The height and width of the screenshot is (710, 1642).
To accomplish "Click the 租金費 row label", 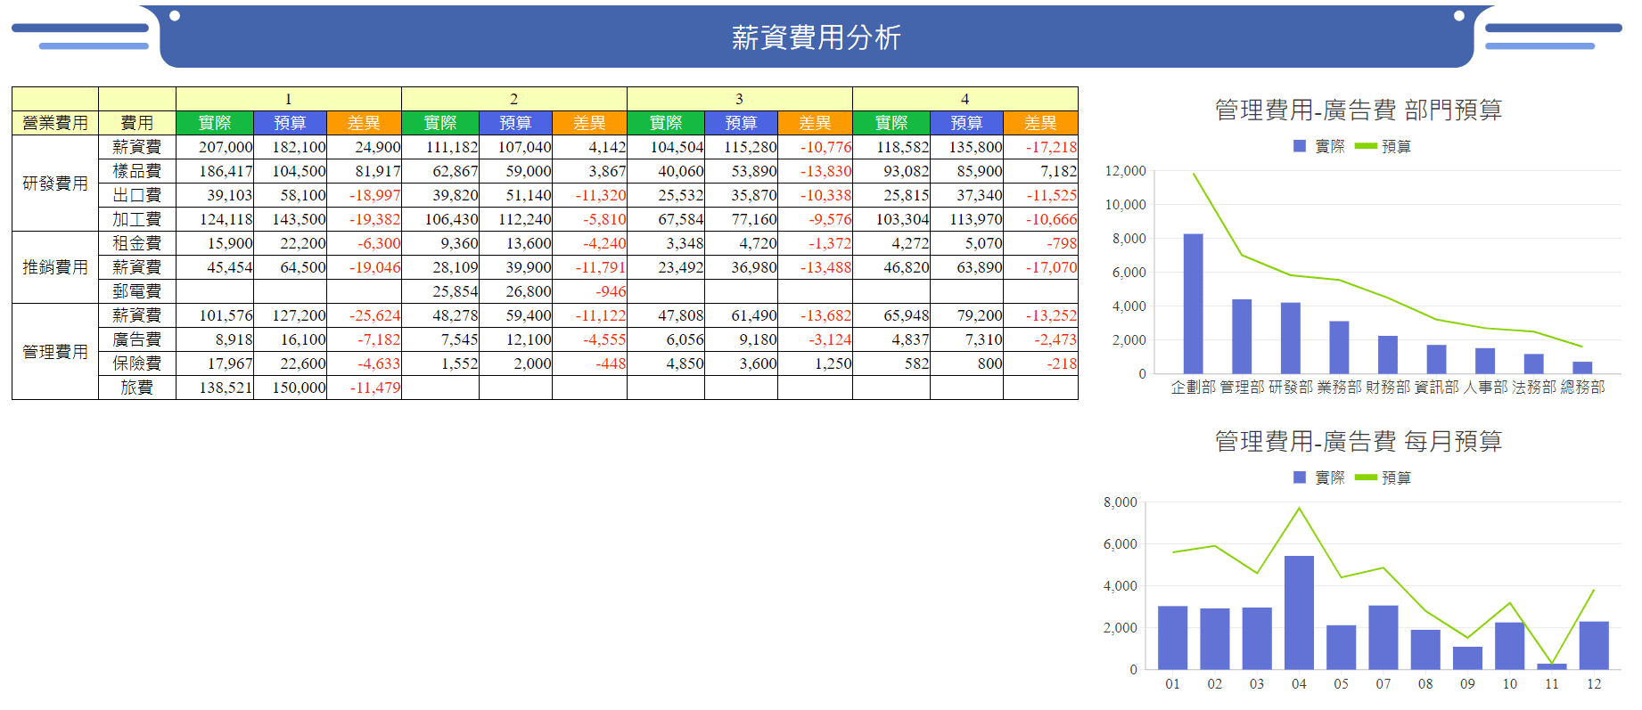I will [137, 243].
